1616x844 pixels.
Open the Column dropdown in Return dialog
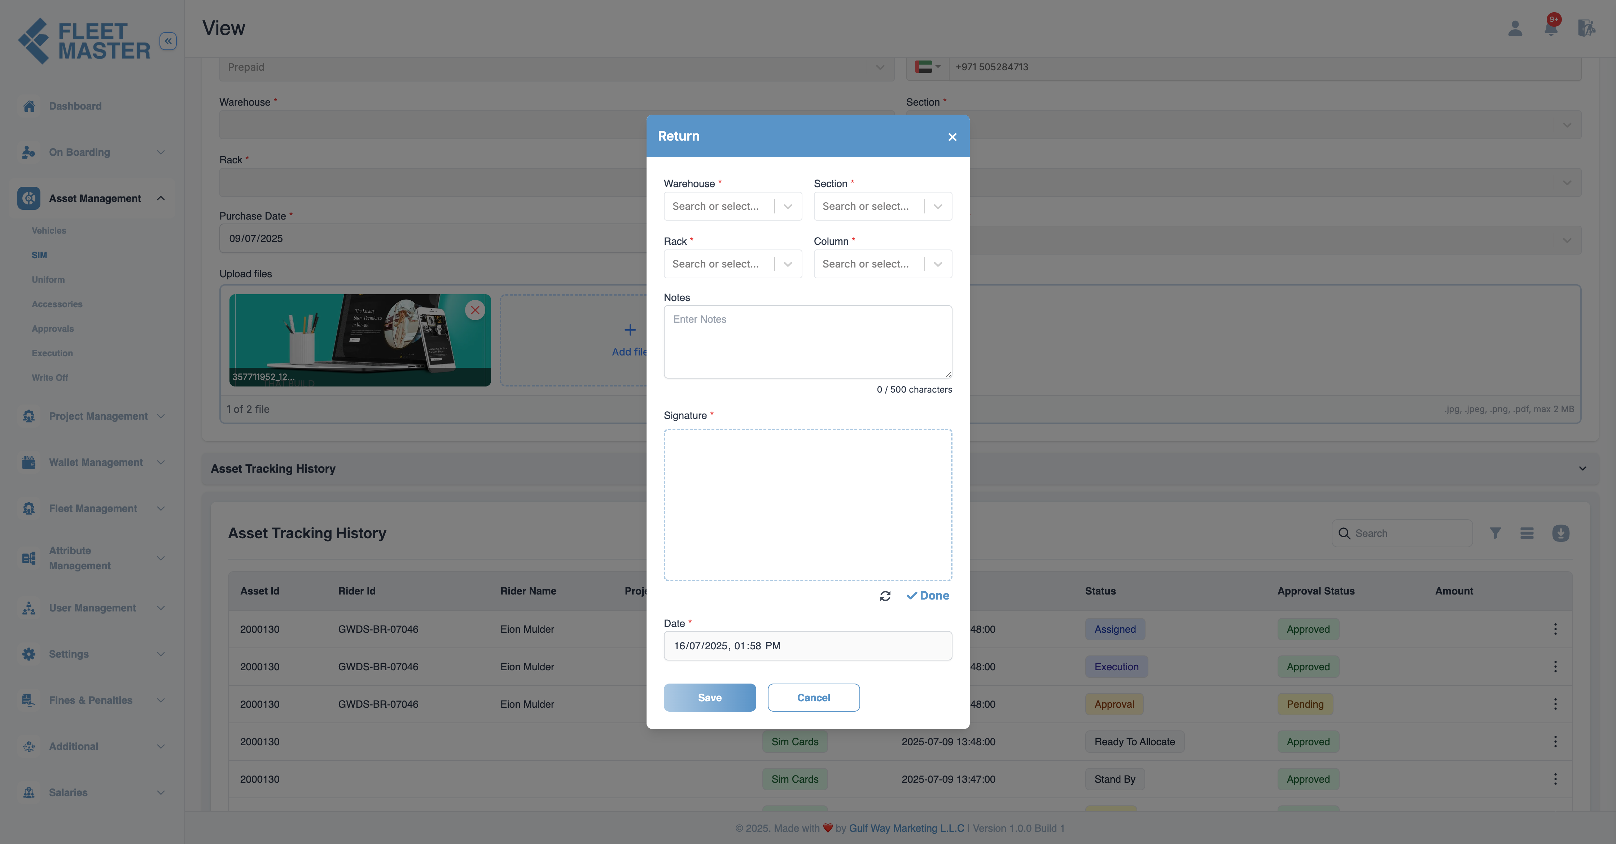coord(883,264)
